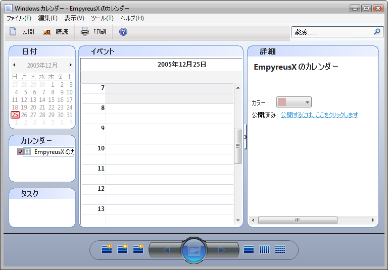Click the 2005年12月25日 event date header
The height and width of the screenshot is (270, 388).
pos(182,65)
